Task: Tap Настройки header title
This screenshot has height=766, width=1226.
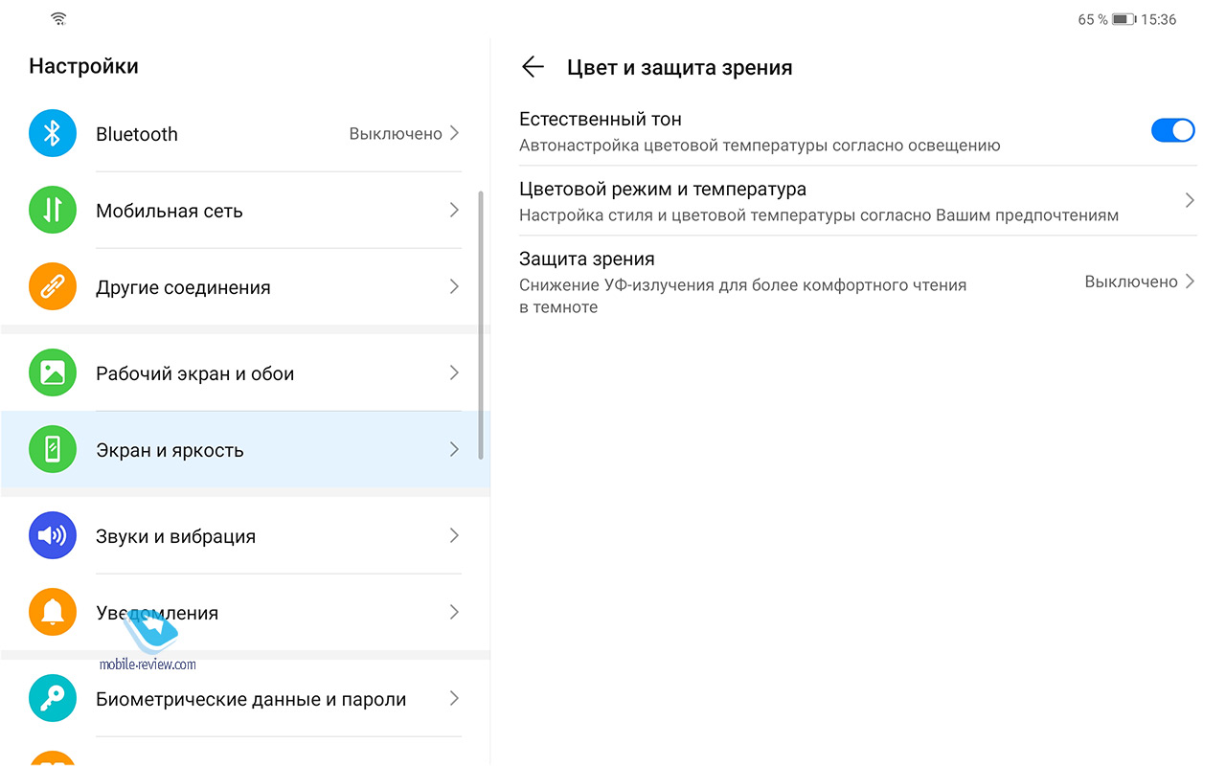Action: [84, 66]
